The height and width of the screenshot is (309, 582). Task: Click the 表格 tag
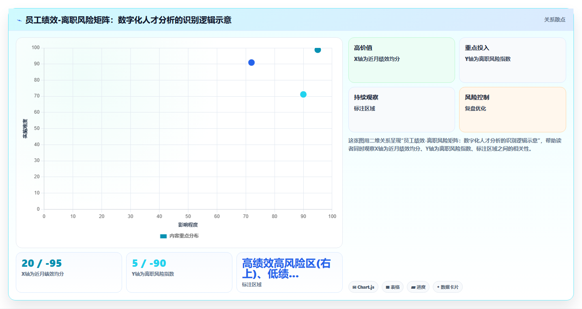393,287
